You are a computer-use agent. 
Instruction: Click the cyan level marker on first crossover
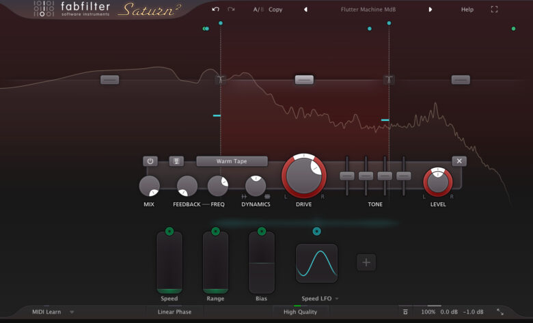coord(217,116)
